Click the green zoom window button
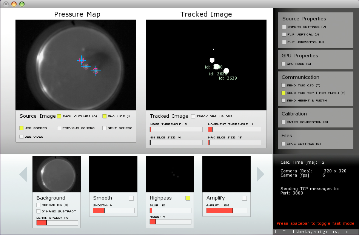The image size is (359, 235). point(22,4)
